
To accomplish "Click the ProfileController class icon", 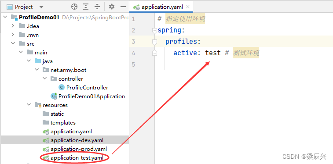I will tap(62, 87).
